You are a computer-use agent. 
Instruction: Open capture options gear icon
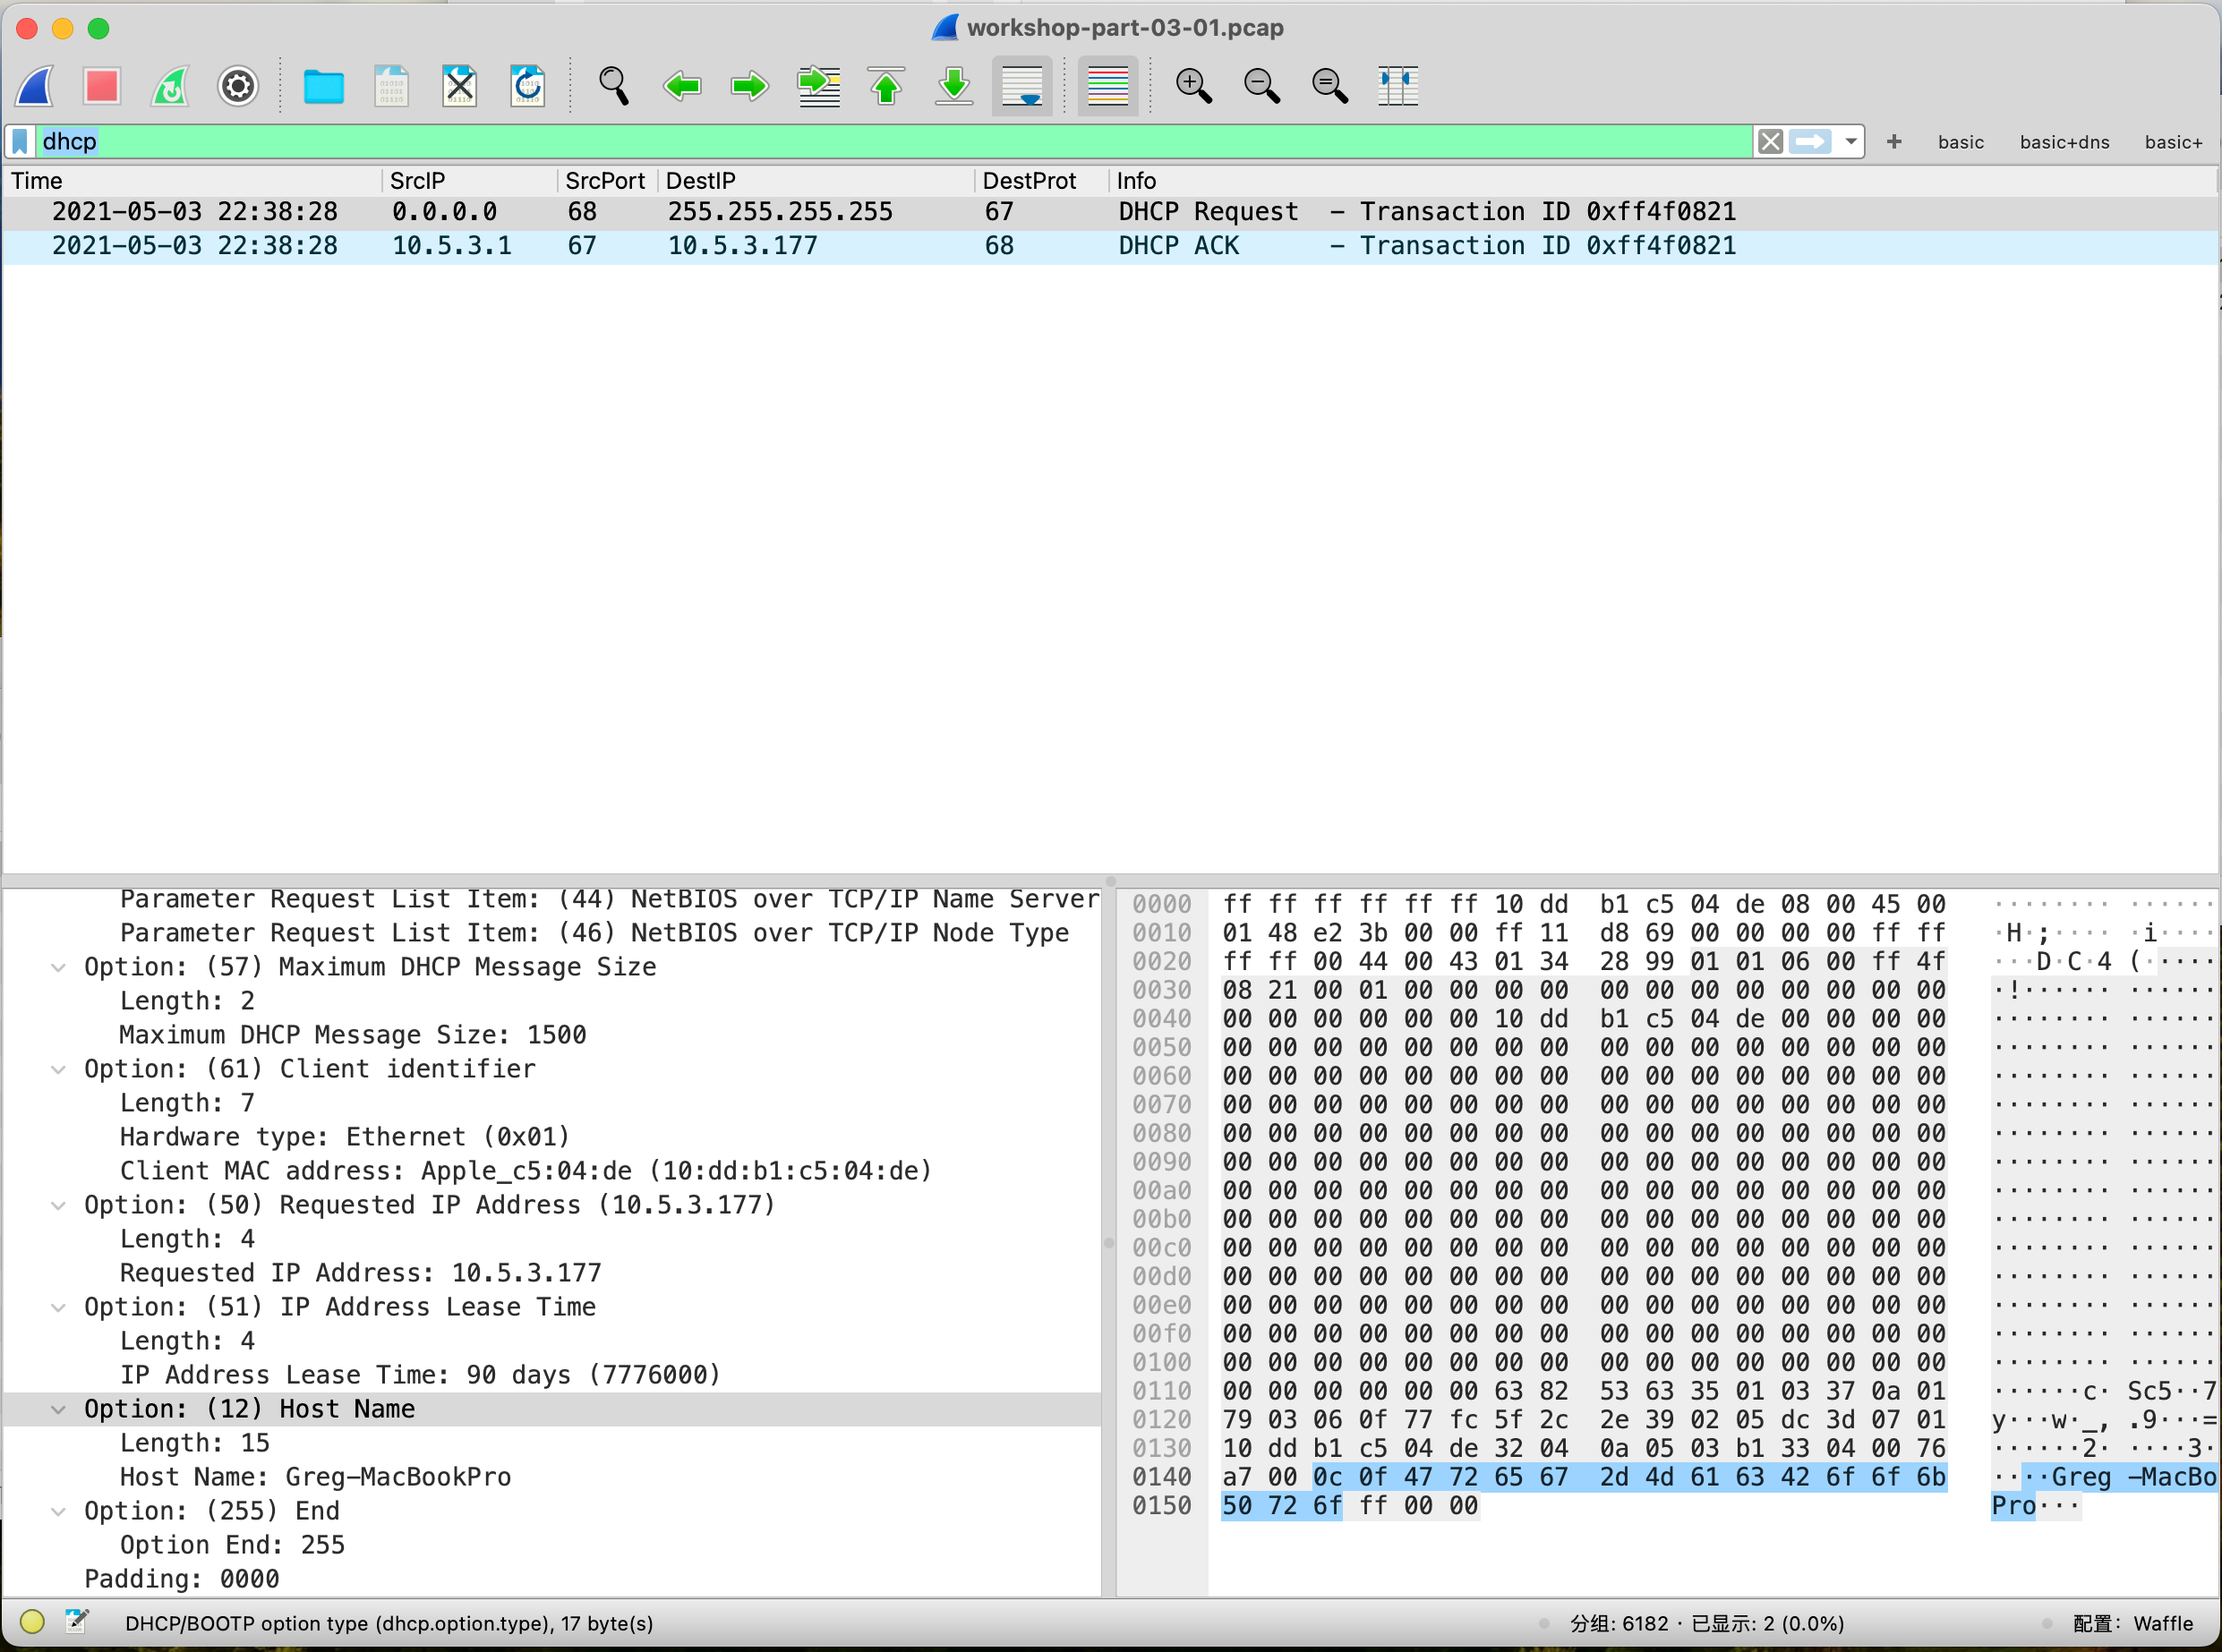[x=237, y=86]
